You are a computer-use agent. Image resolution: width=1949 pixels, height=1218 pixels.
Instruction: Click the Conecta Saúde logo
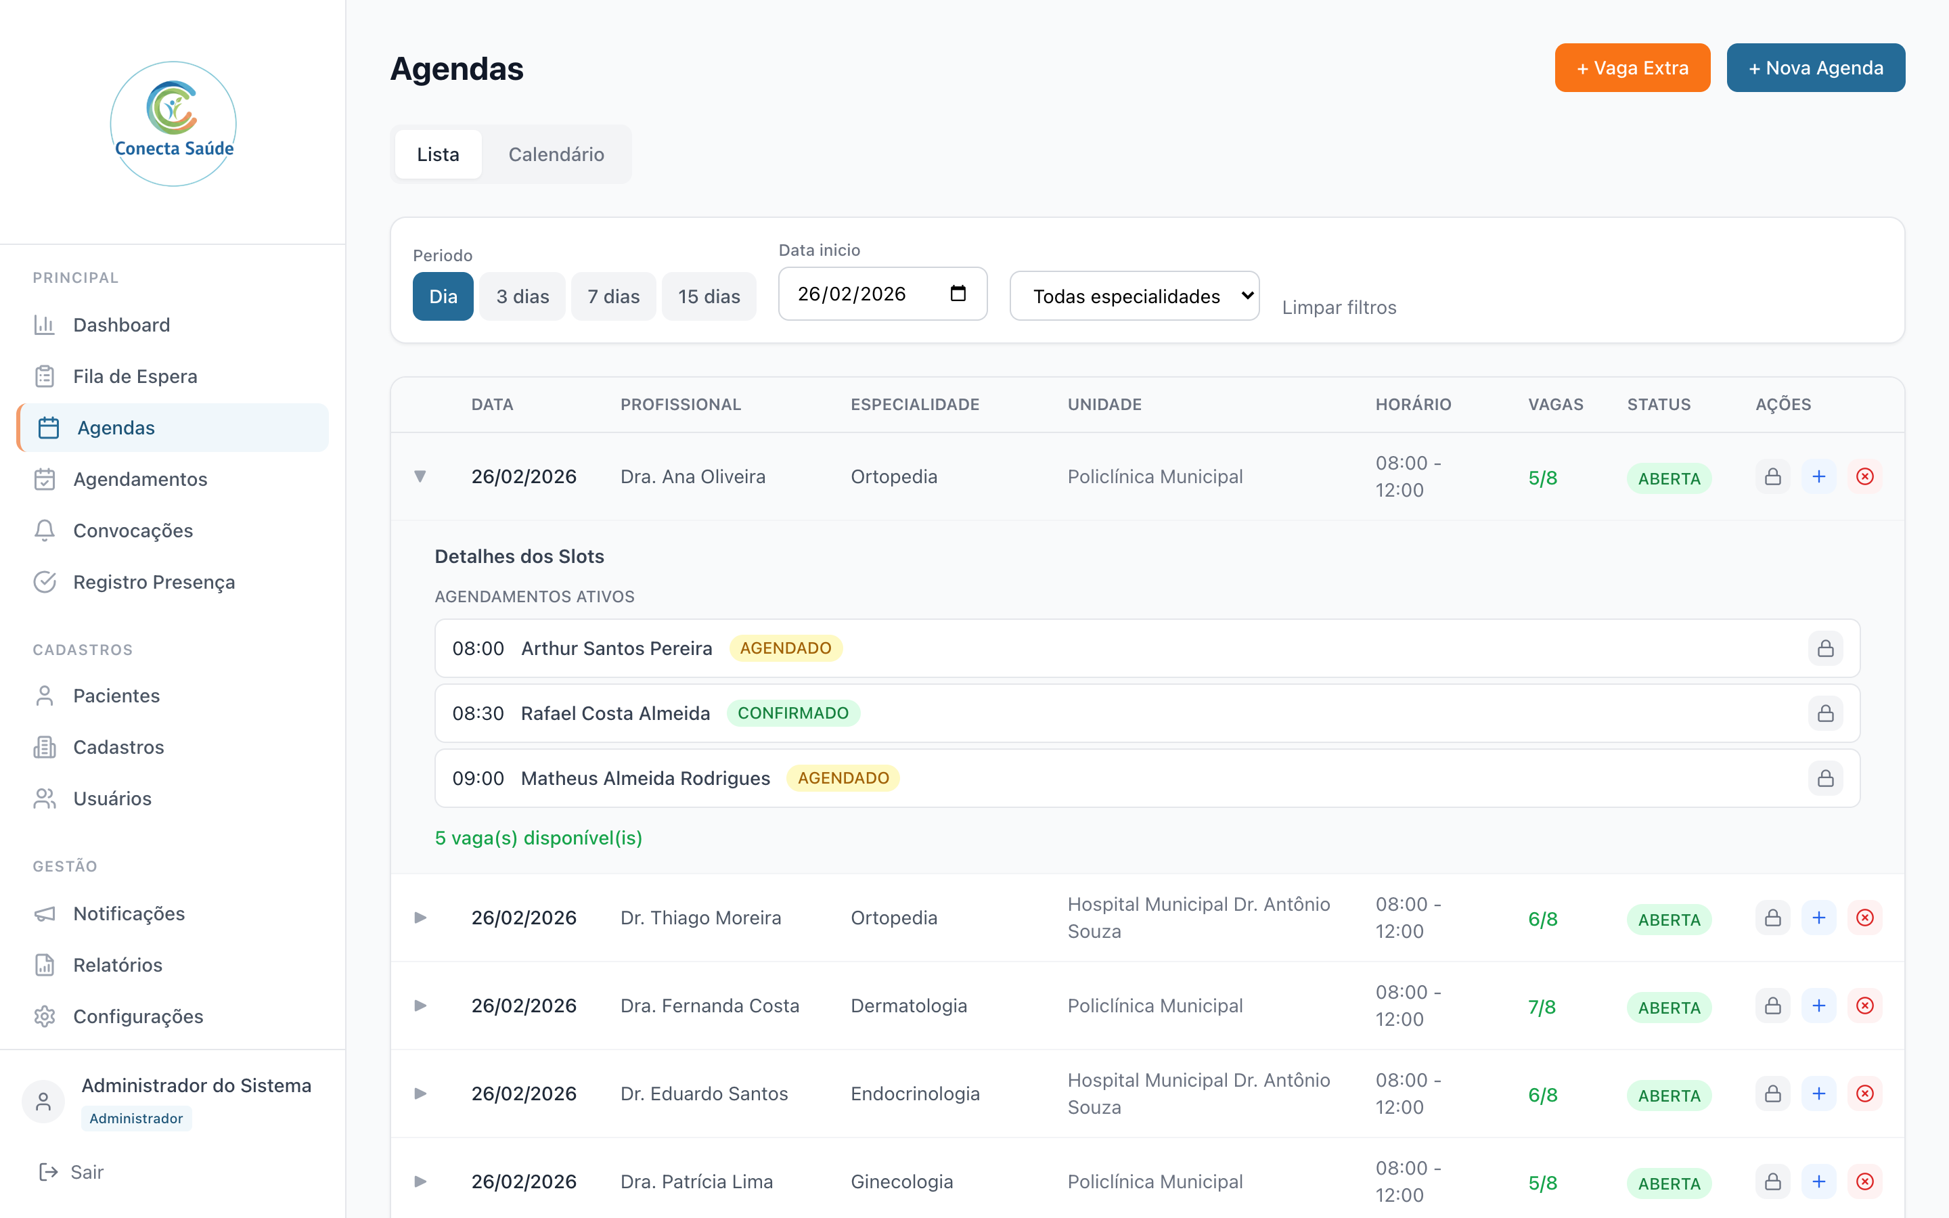[x=173, y=124]
